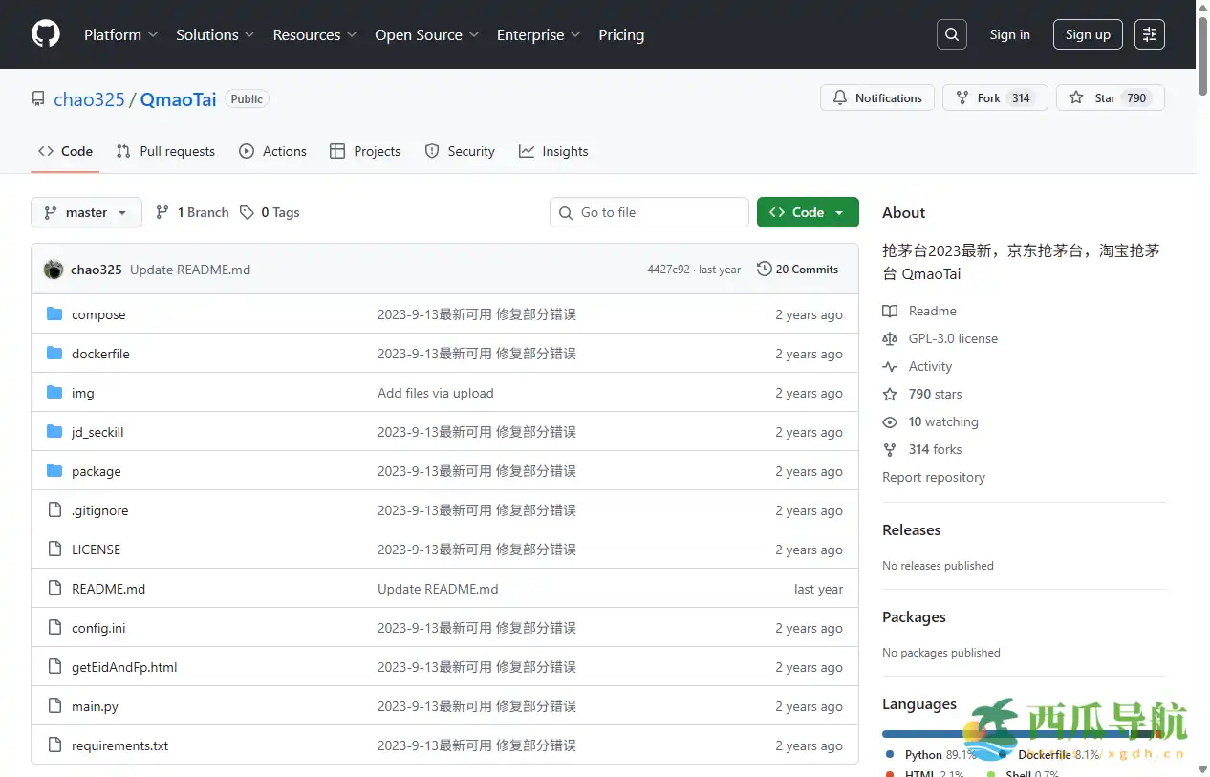Switch to the Pull requests tab
Screen dimensions: 1210x777
[165, 151]
